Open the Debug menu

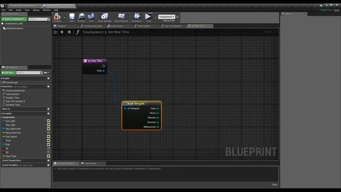tap(36, 10)
